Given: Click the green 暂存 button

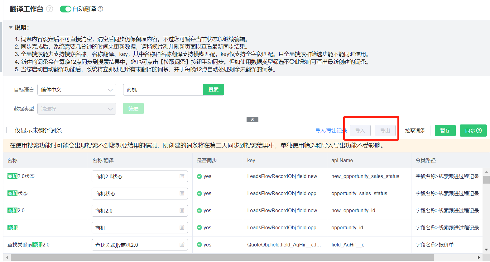Looking at the screenshot, I should pyautogui.click(x=445, y=131).
